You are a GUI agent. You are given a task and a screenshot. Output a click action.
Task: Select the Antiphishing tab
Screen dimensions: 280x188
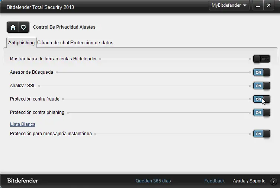pyautogui.click(x=22, y=42)
